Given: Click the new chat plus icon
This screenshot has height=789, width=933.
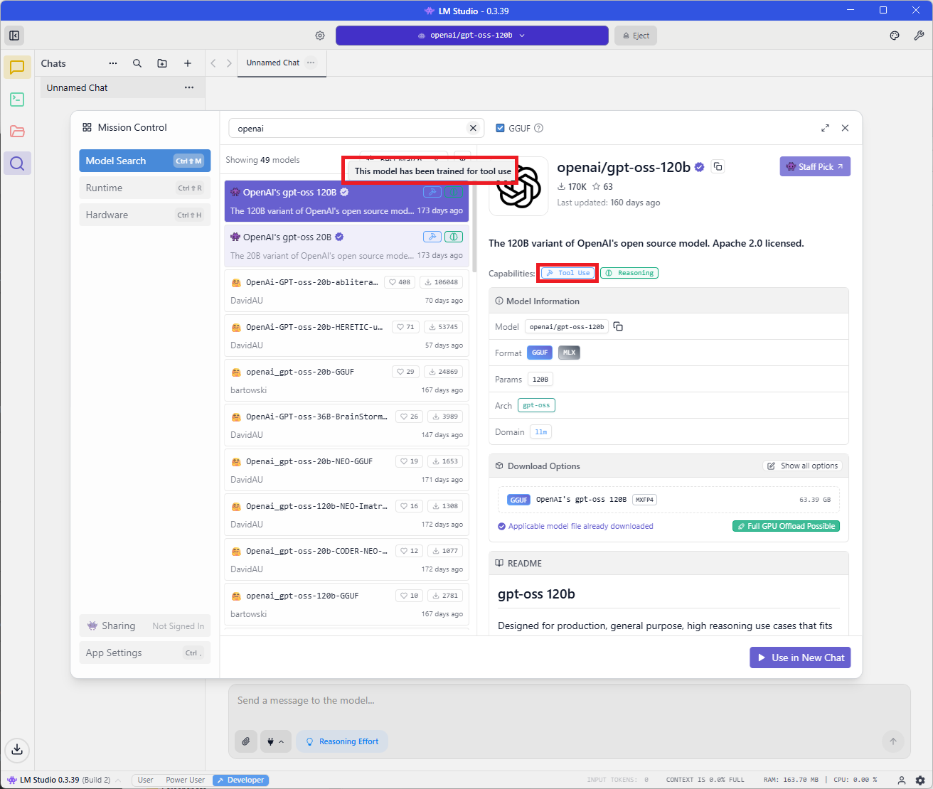Looking at the screenshot, I should point(188,63).
